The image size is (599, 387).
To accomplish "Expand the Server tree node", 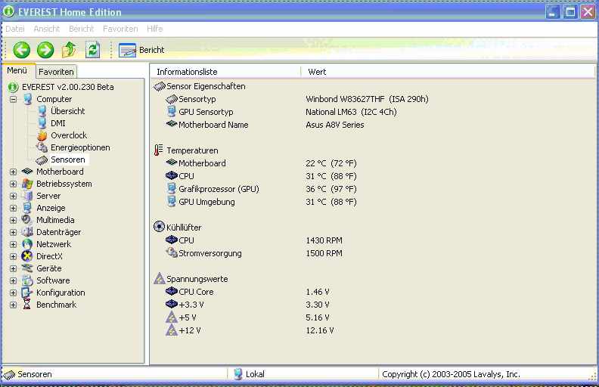I will 14,197.
